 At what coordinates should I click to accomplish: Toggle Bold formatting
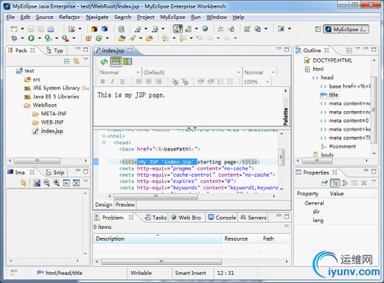[x=103, y=81]
